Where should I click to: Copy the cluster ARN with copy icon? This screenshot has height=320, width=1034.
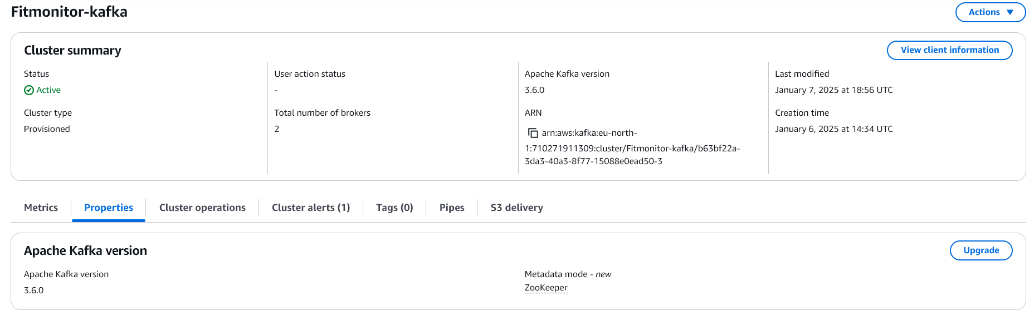533,133
